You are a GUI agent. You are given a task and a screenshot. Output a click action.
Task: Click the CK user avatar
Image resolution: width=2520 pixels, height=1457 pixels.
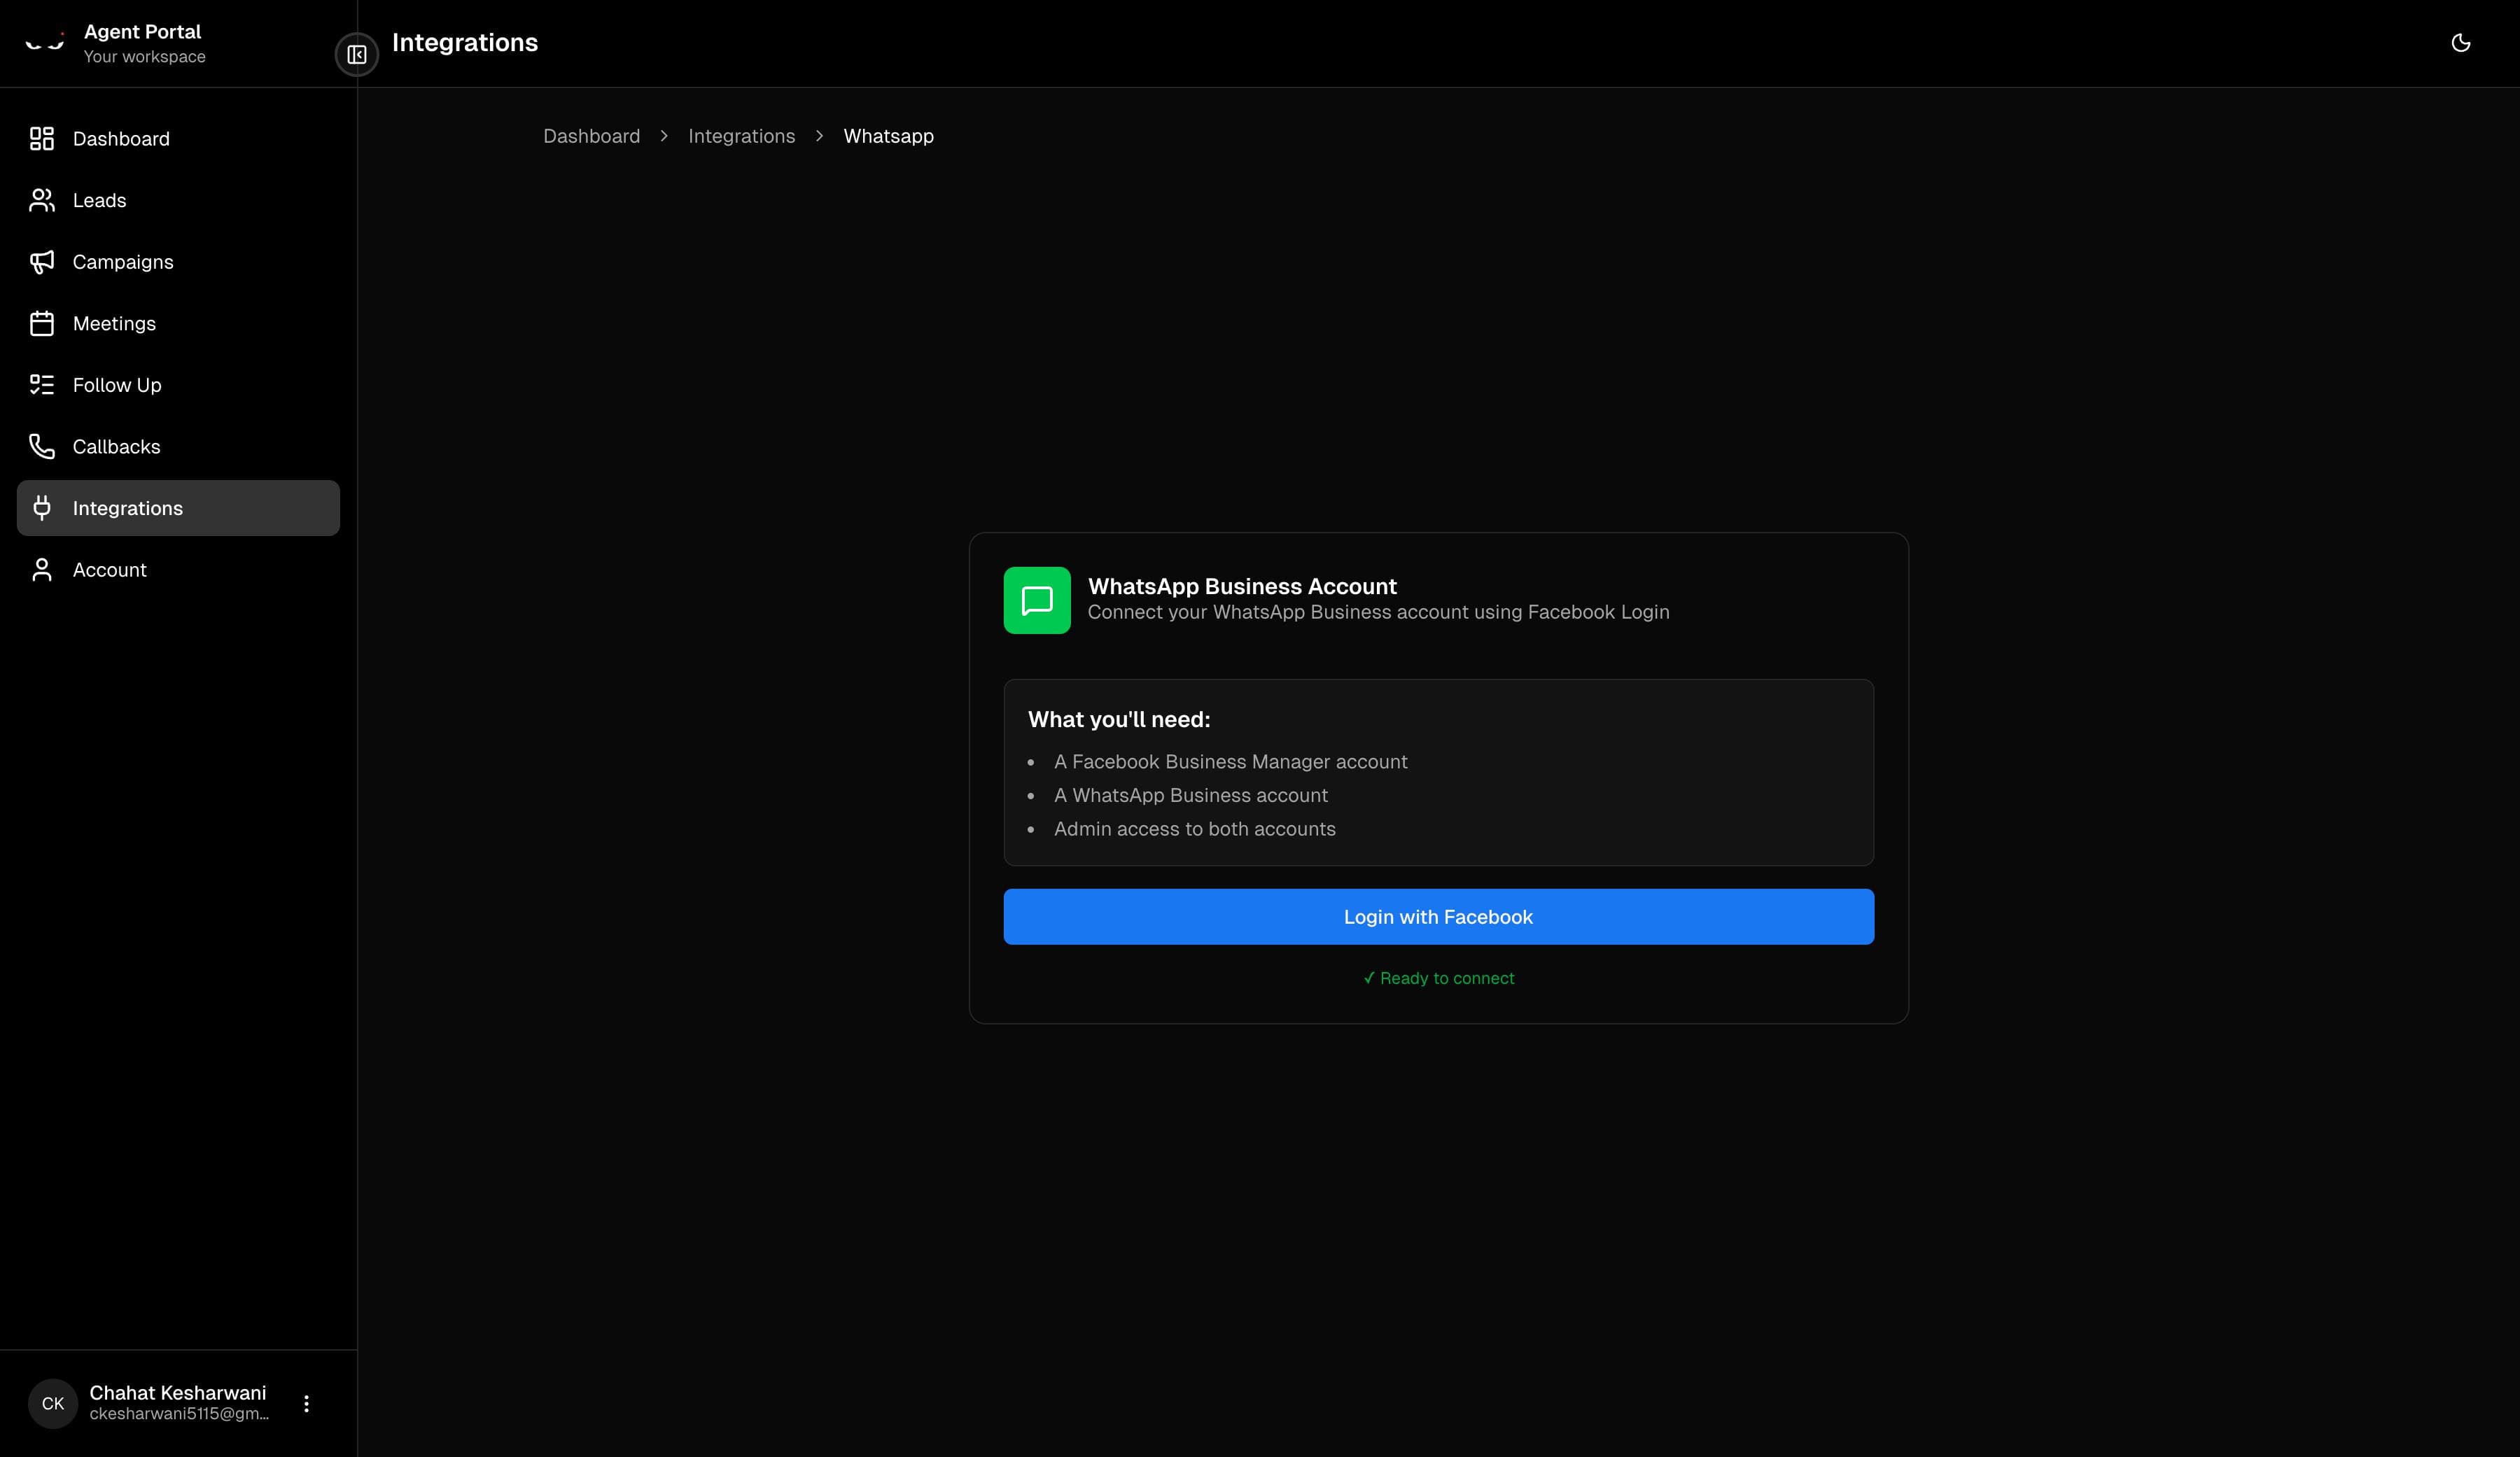[x=53, y=1403]
